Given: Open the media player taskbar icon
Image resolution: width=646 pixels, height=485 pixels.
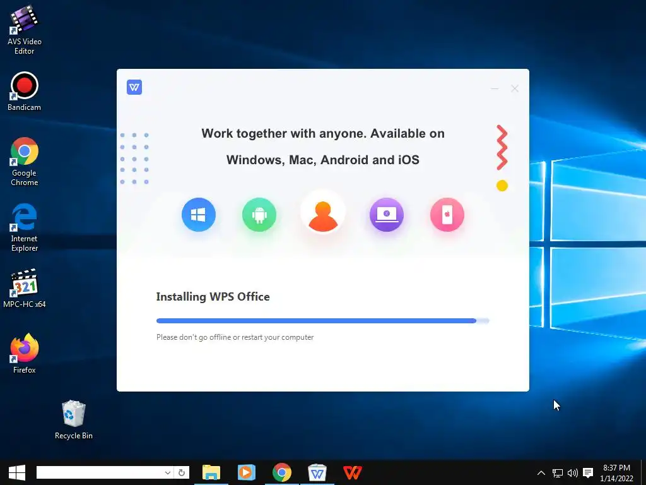Looking at the screenshot, I should pyautogui.click(x=247, y=472).
